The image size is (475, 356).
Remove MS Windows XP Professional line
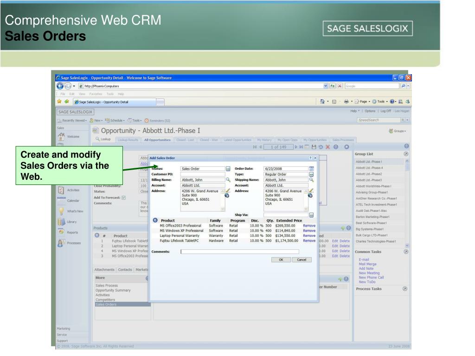309,231
